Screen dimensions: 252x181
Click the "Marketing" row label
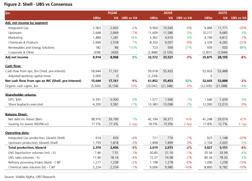pos(15,37)
